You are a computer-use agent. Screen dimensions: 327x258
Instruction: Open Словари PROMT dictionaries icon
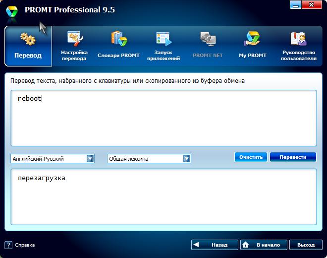(x=119, y=39)
